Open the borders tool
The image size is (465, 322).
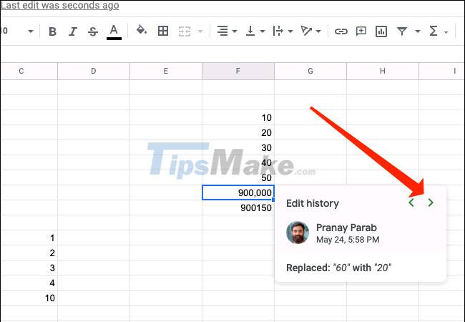tap(163, 31)
